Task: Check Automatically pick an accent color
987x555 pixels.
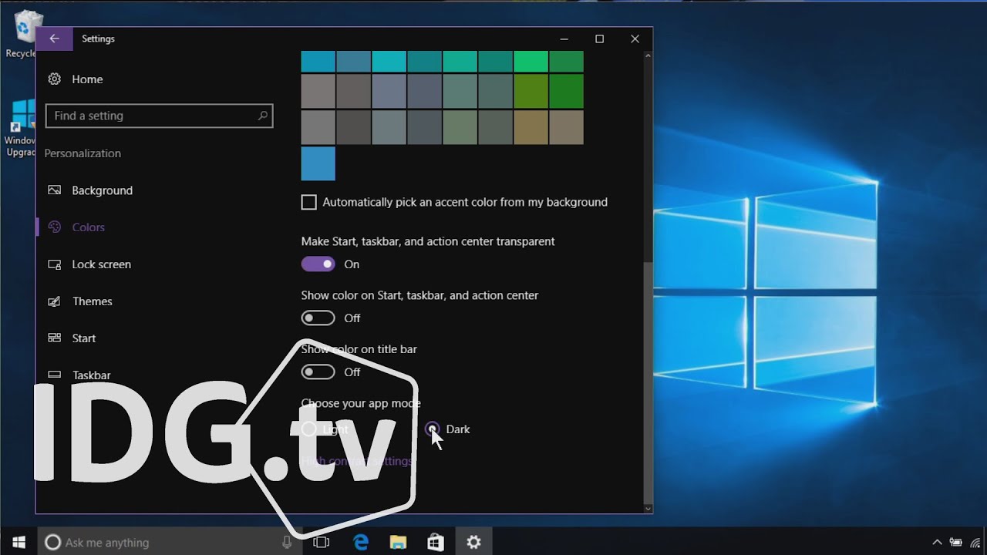Action: tap(308, 202)
